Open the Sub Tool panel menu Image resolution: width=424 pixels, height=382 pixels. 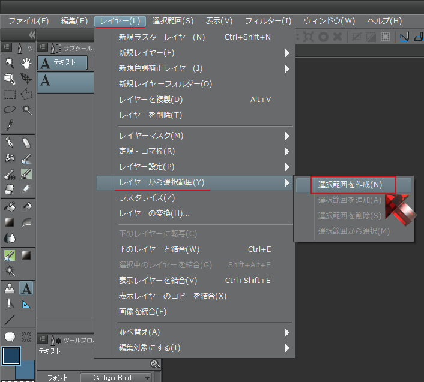coord(43,47)
